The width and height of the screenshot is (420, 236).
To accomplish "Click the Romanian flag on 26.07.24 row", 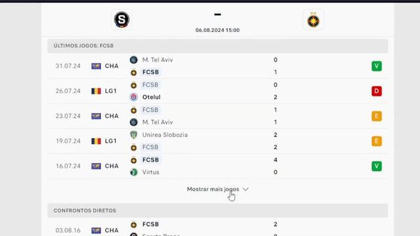I will coord(96,91).
